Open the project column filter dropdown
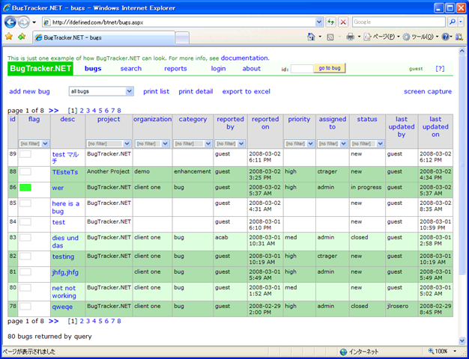This screenshot has width=469, height=359. (x=109, y=144)
